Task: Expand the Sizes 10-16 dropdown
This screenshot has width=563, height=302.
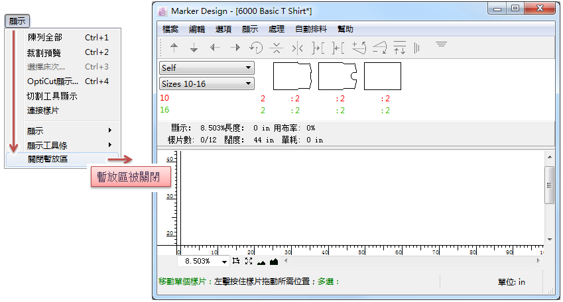Action: [207, 83]
